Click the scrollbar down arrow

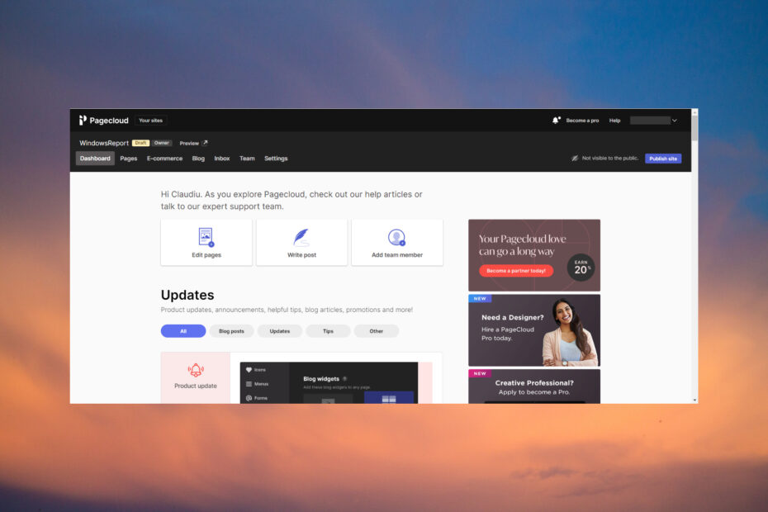[x=695, y=401]
